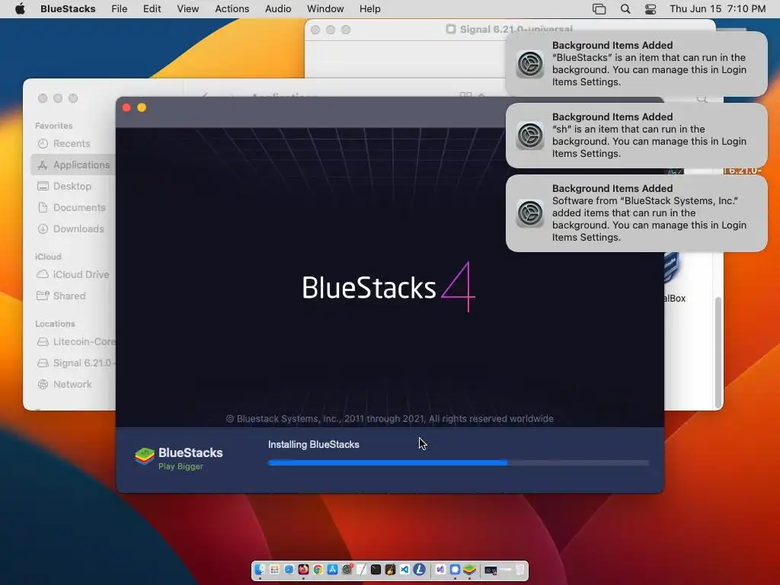The width and height of the screenshot is (780, 585).
Task: Open purple Visual Studio Dock icon
Action: 440,570
